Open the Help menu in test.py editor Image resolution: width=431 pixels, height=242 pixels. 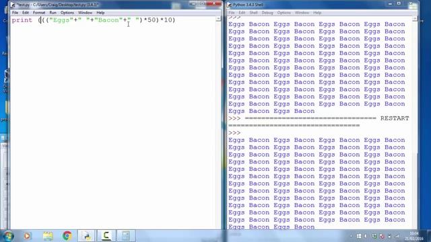click(100, 13)
